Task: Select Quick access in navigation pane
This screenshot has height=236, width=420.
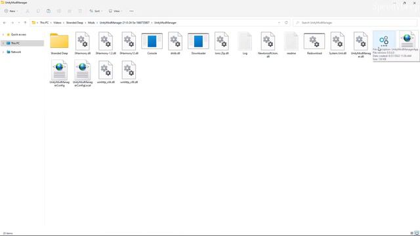Action: pyautogui.click(x=18, y=35)
